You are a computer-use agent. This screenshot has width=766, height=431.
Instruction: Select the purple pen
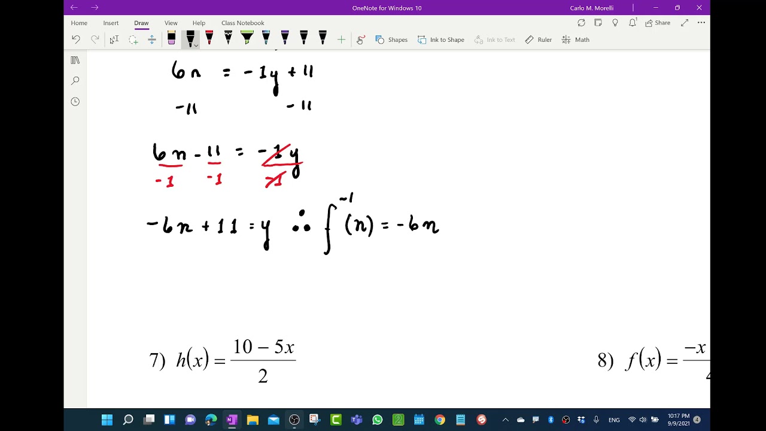(x=285, y=39)
